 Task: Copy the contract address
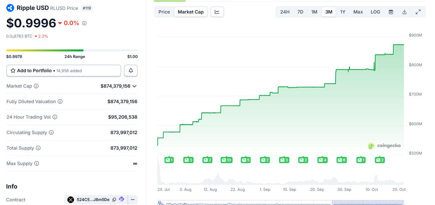tap(114, 199)
